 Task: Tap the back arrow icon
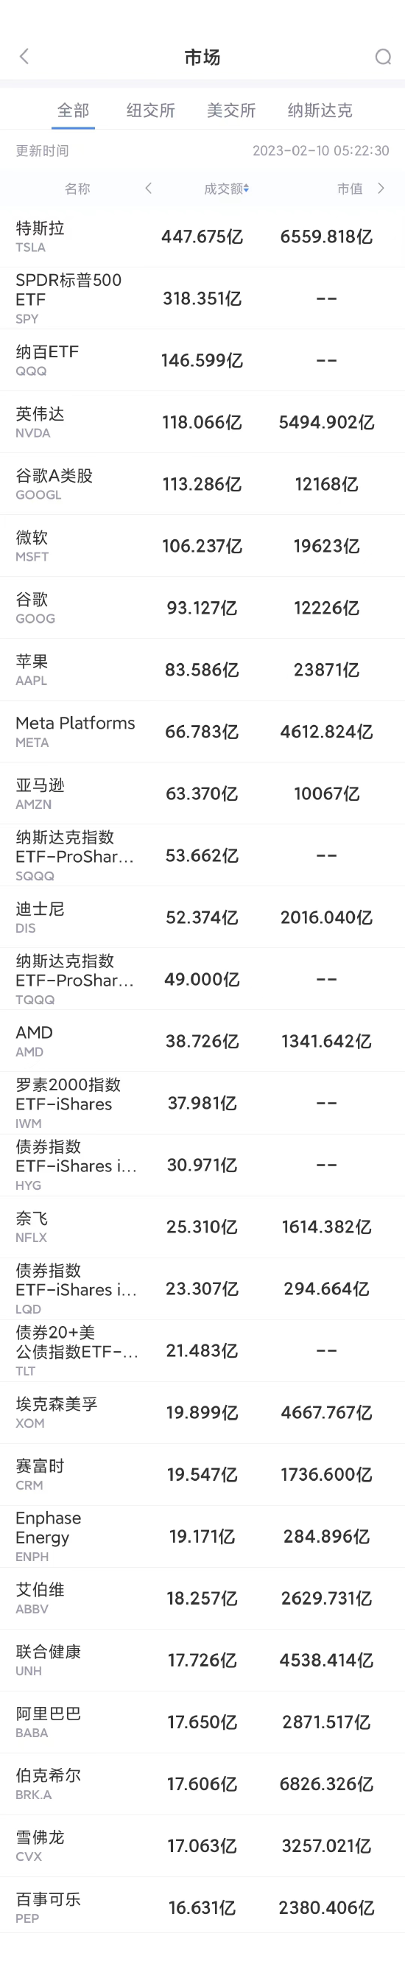tap(24, 56)
